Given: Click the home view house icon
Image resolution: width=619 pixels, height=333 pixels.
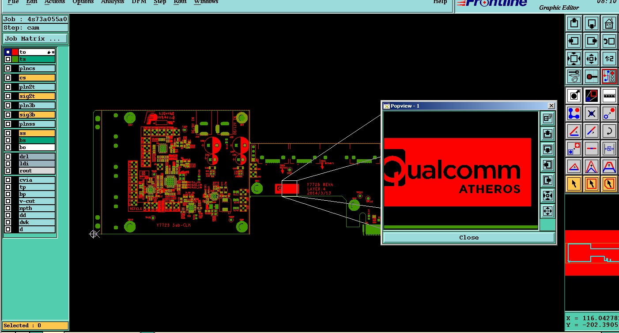Looking at the screenshot, I should [609, 23].
